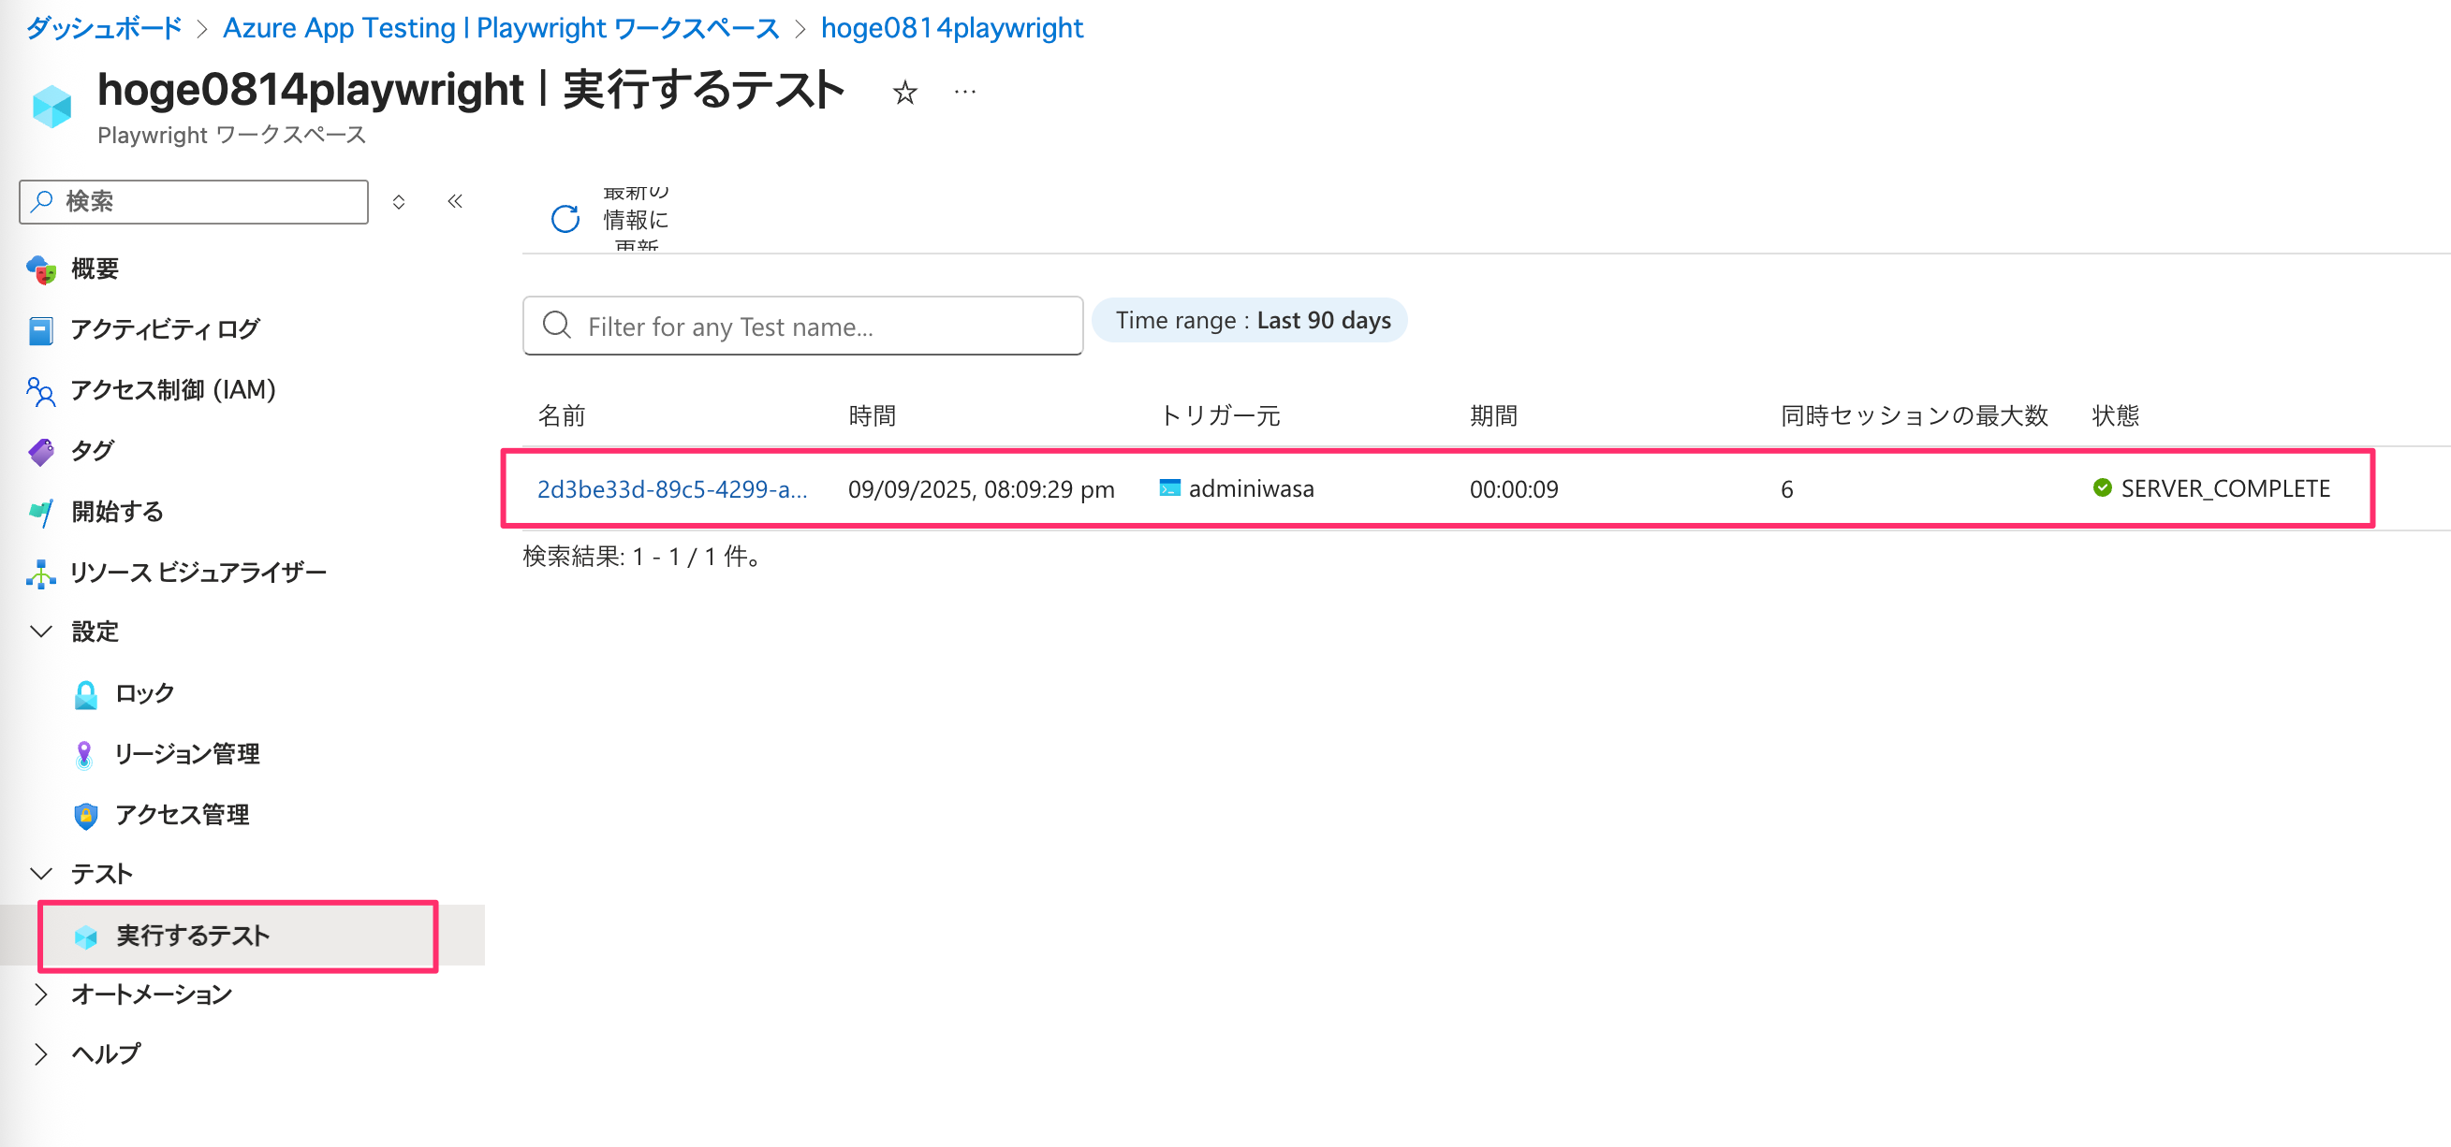Screen dimensions: 2451x1147
Task: Expand the オートメーション section
Action: click(41, 994)
